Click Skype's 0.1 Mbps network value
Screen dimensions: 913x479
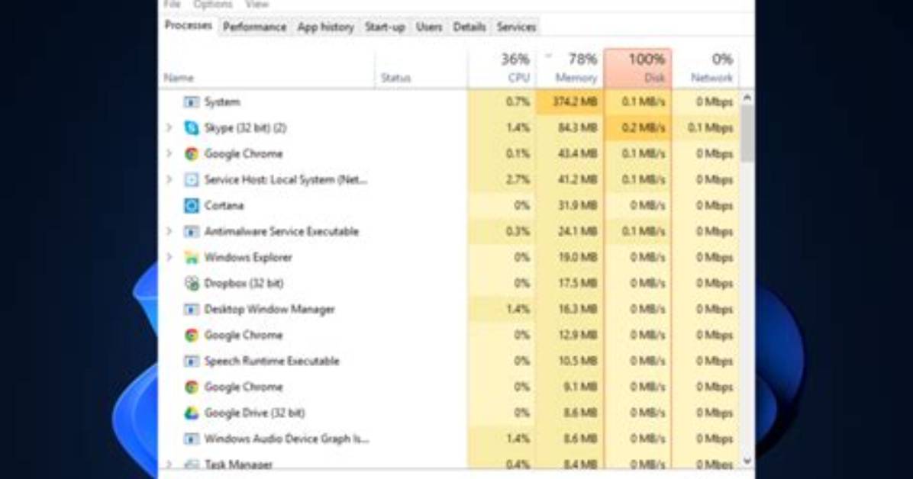pos(710,128)
